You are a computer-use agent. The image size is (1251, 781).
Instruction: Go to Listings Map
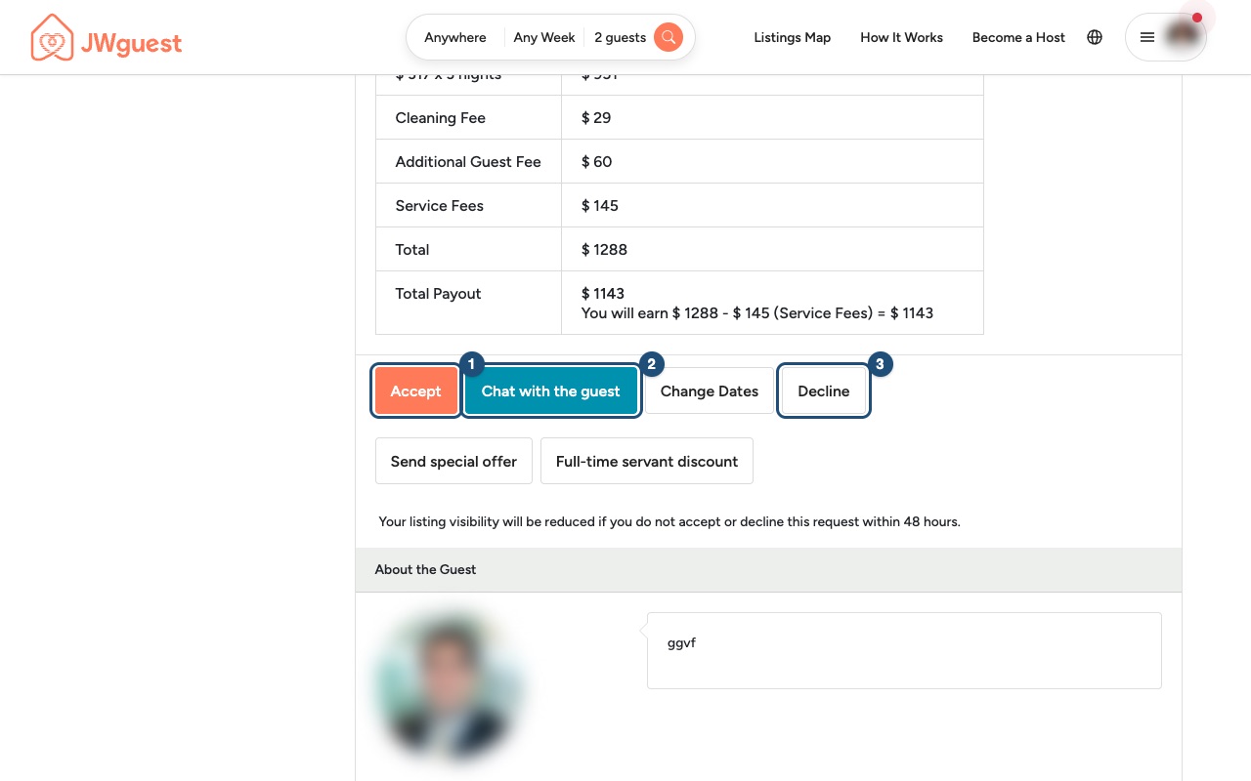point(793,37)
